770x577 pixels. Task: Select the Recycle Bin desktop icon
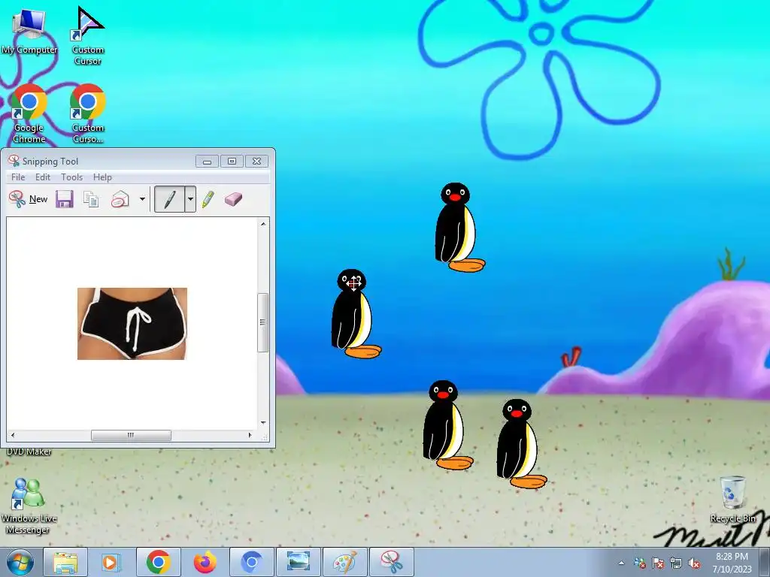[x=732, y=500]
